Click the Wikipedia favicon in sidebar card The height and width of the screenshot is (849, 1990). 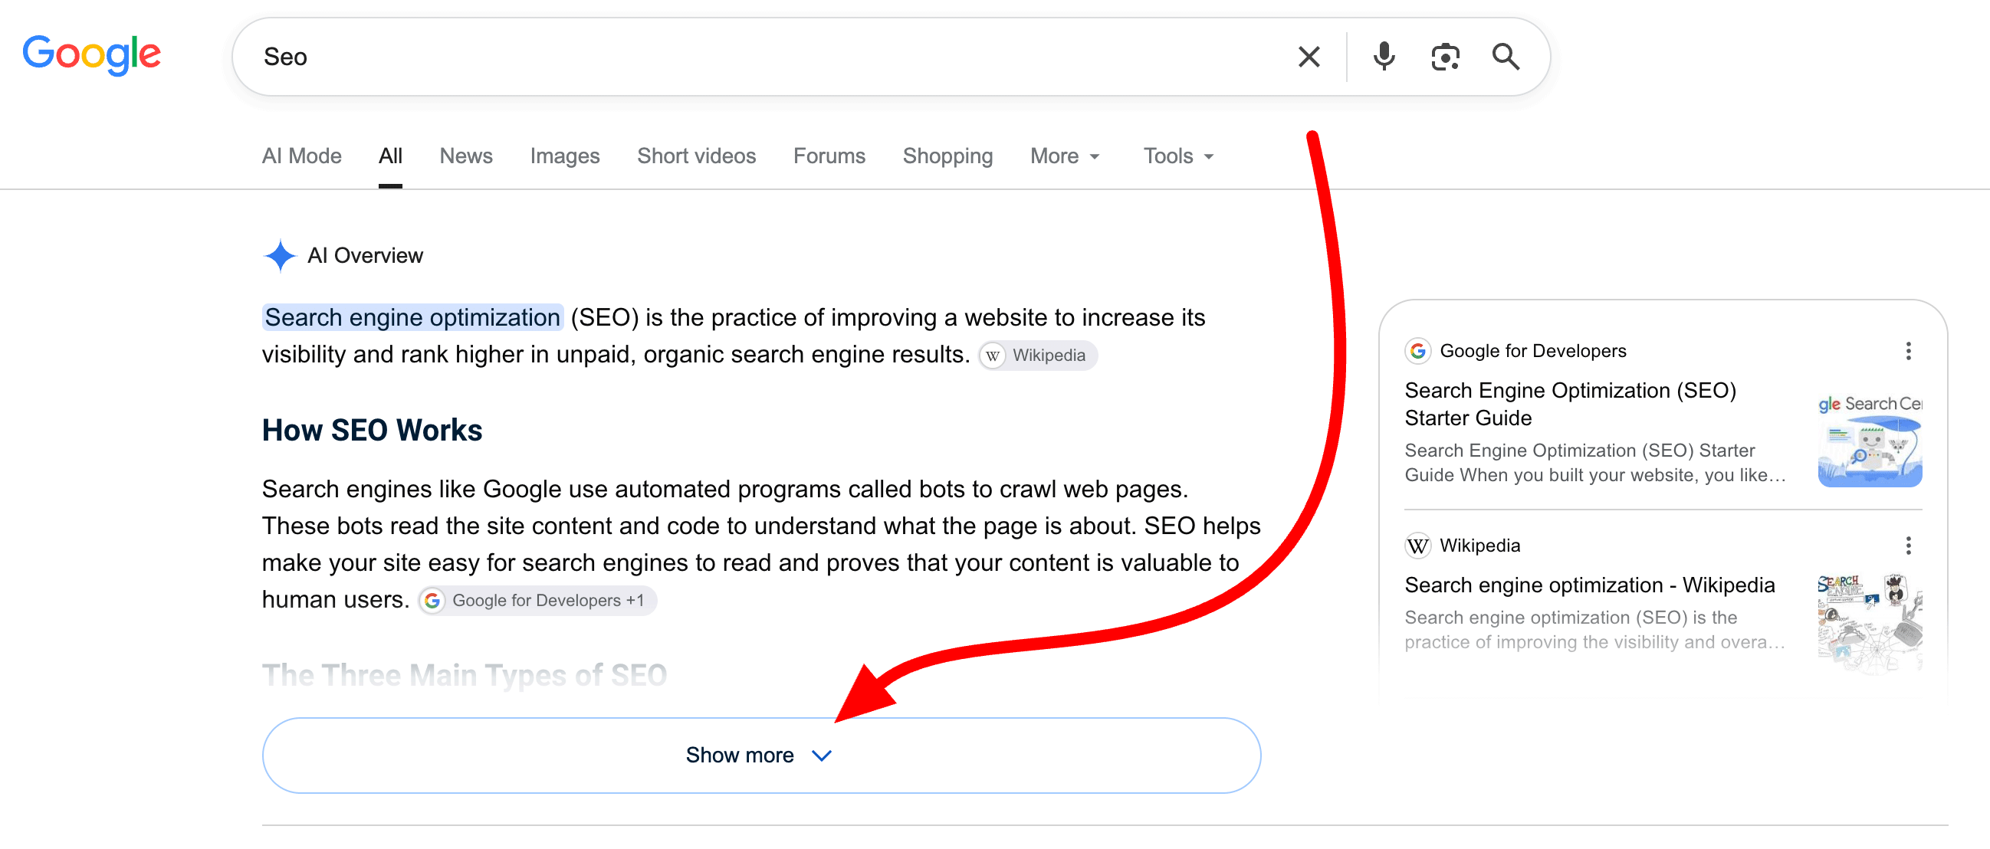(x=1417, y=546)
